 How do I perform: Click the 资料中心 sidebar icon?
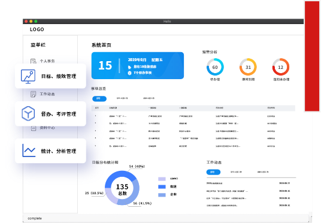tap(33, 128)
